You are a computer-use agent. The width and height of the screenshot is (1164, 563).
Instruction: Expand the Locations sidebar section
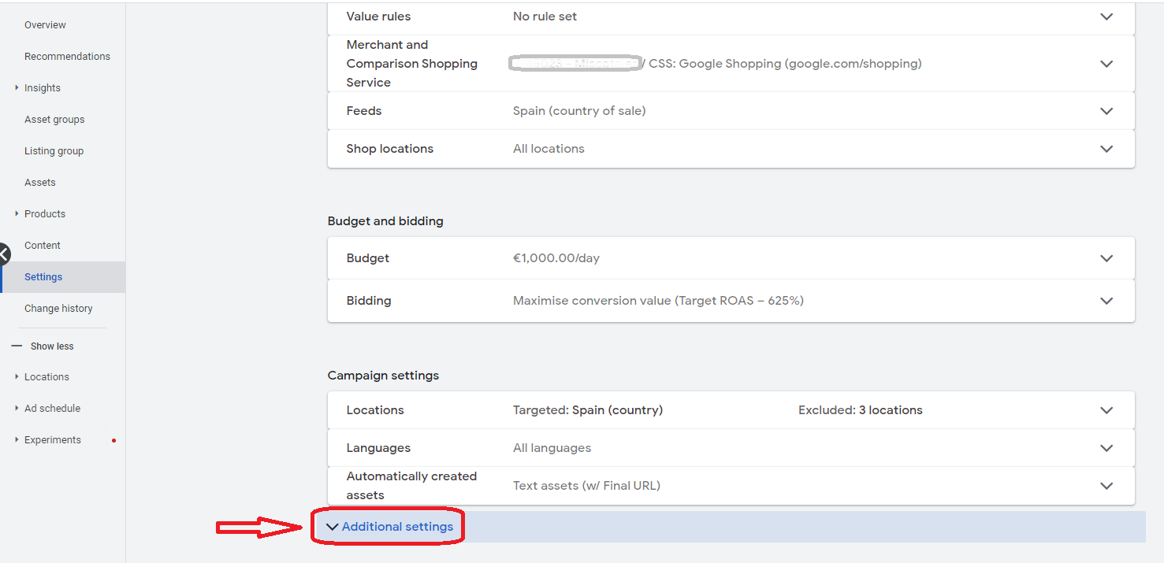pos(17,376)
